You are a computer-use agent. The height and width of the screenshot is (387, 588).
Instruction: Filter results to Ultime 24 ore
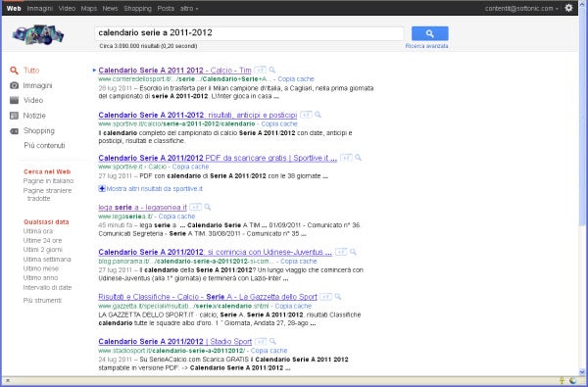43,241
